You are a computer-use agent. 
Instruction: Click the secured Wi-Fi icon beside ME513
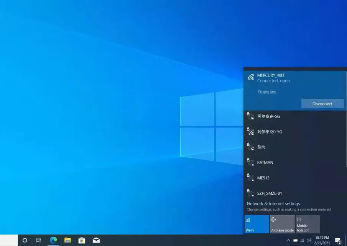click(x=250, y=177)
